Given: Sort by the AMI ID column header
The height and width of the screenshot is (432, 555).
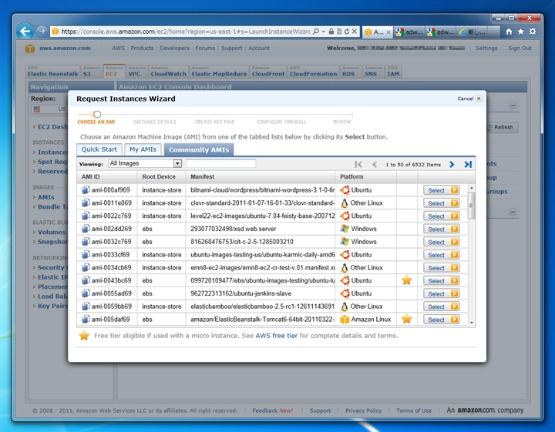Looking at the screenshot, I should (90, 176).
